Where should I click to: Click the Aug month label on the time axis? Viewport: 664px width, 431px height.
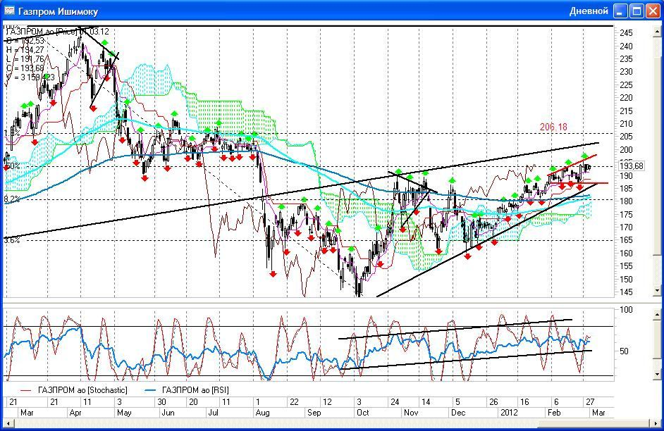coord(262,413)
